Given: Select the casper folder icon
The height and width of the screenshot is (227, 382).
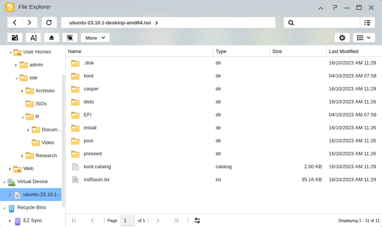Looking at the screenshot, I should pos(75,89).
